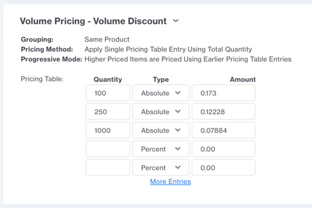Click the chevron arrow in bottom Percent dropdown
The height and width of the screenshot is (208, 312).
tap(178, 167)
